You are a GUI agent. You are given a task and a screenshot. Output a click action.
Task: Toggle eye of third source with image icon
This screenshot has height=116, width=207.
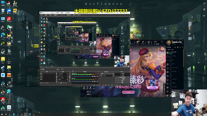tap(67, 76)
